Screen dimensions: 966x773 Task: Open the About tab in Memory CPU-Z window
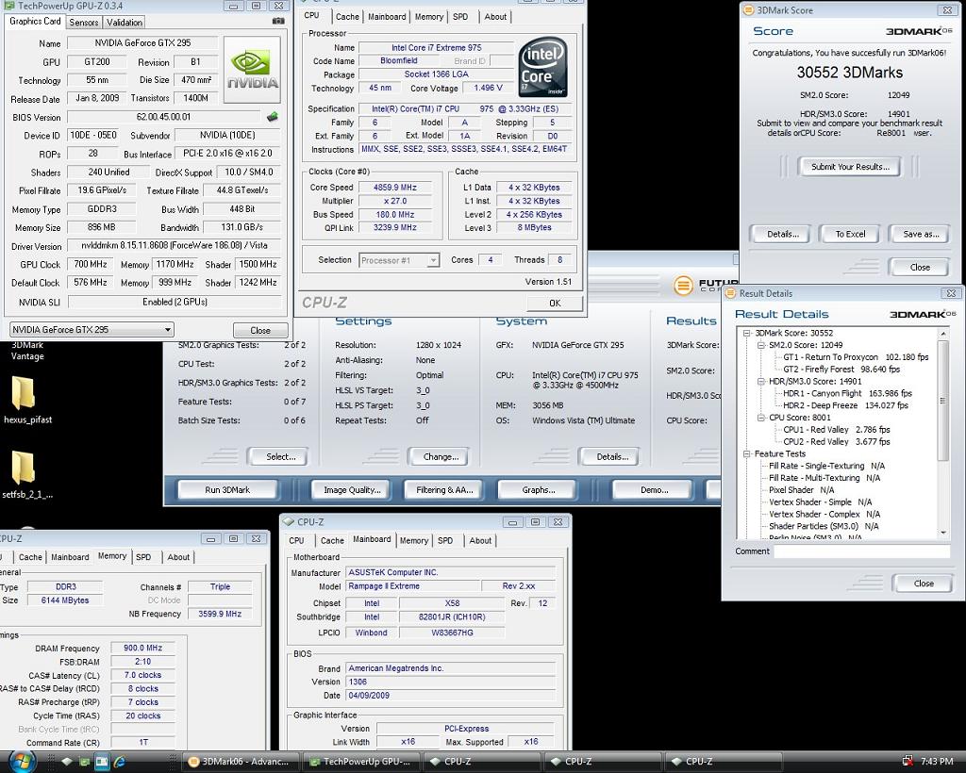point(178,557)
